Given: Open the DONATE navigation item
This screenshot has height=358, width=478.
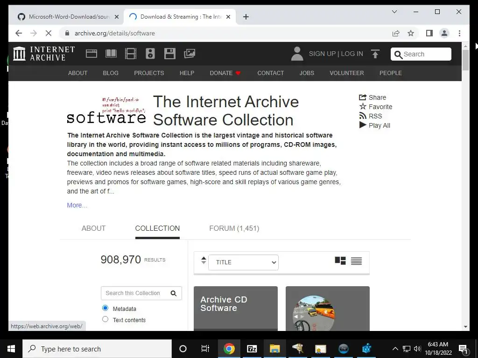Looking at the screenshot, I should tap(225, 73).
